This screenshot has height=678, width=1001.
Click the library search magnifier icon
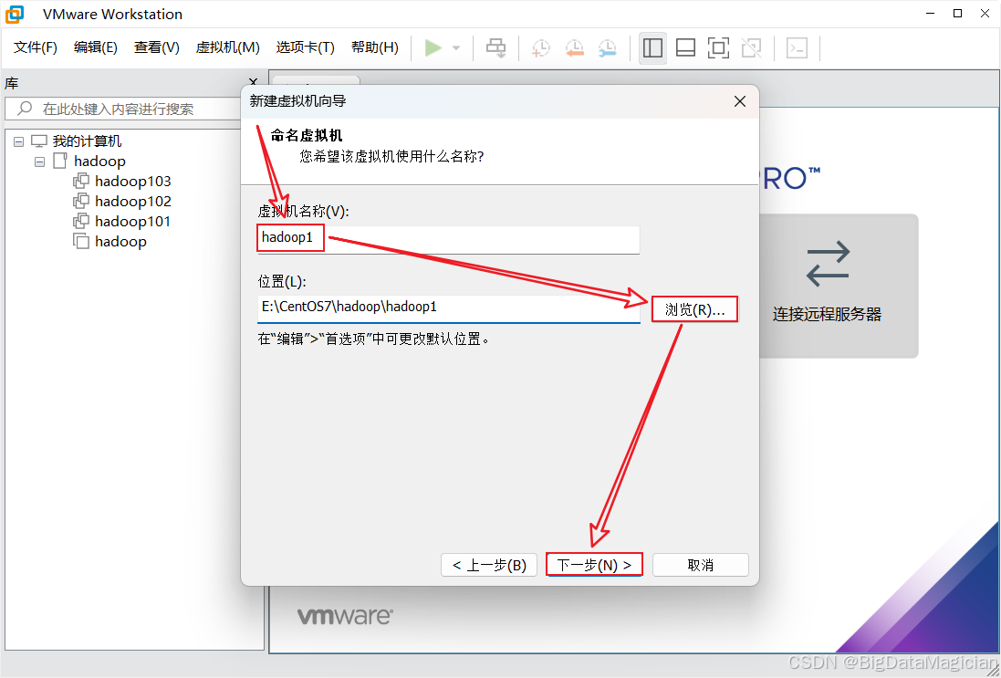[25, 108]
